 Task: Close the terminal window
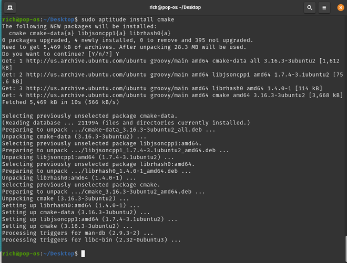pyautogui.click(x=341, y=7)
